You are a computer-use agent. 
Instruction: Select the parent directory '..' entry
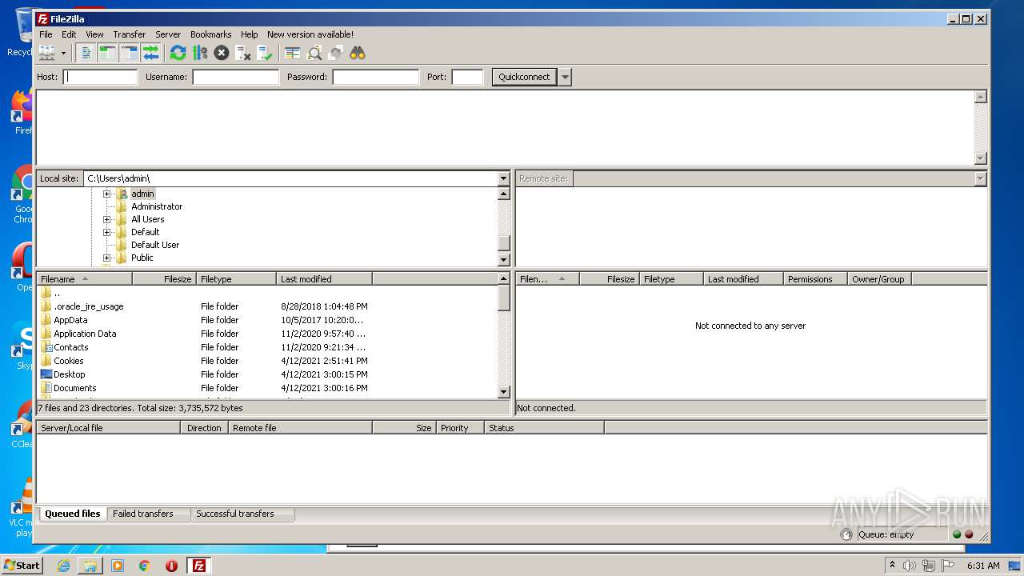point(267,293)
